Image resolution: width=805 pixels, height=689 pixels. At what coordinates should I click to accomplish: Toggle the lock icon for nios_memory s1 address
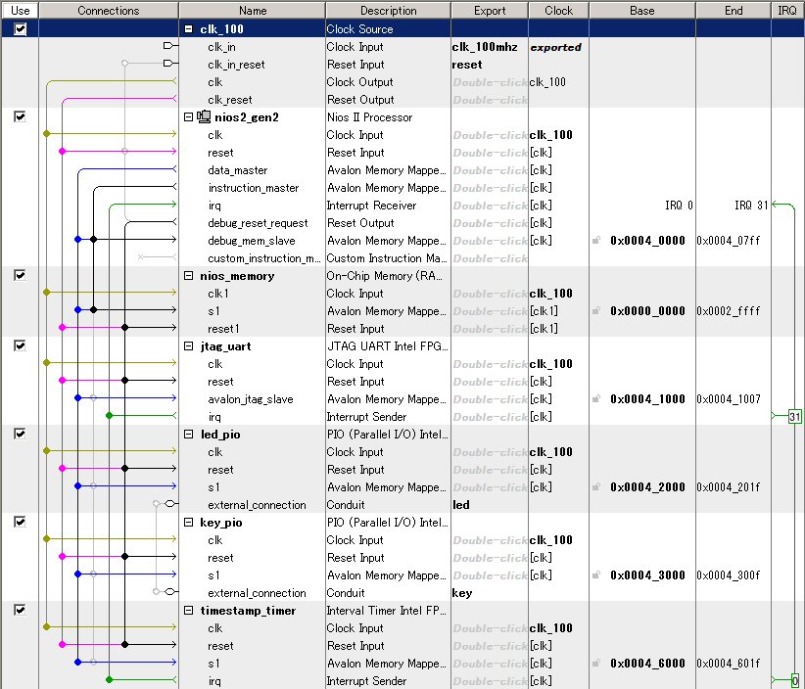(x=595, y=310)
